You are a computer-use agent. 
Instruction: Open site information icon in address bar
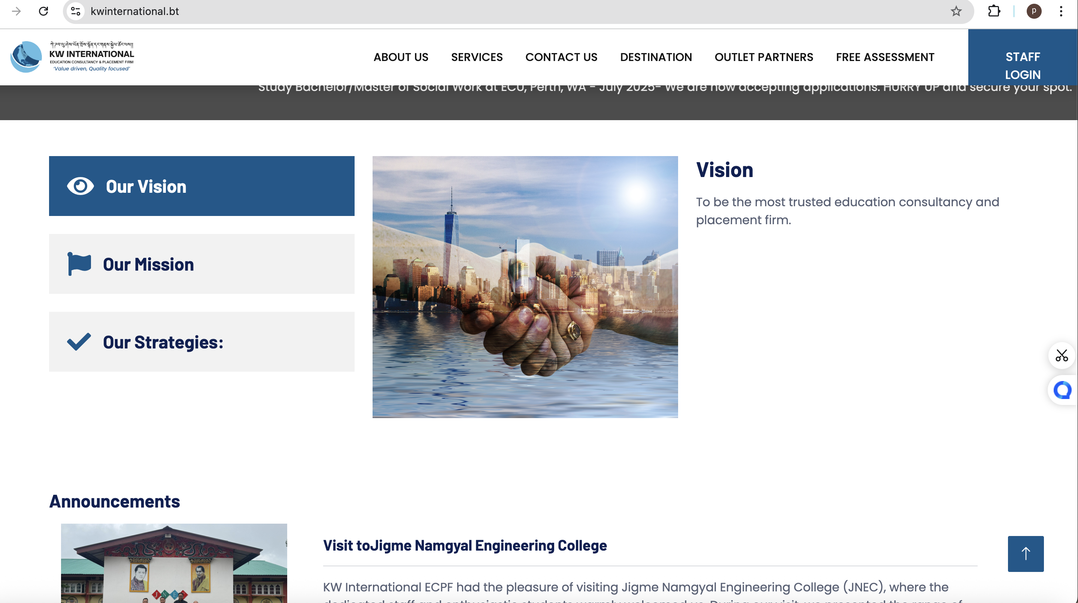tap(76, 11)
